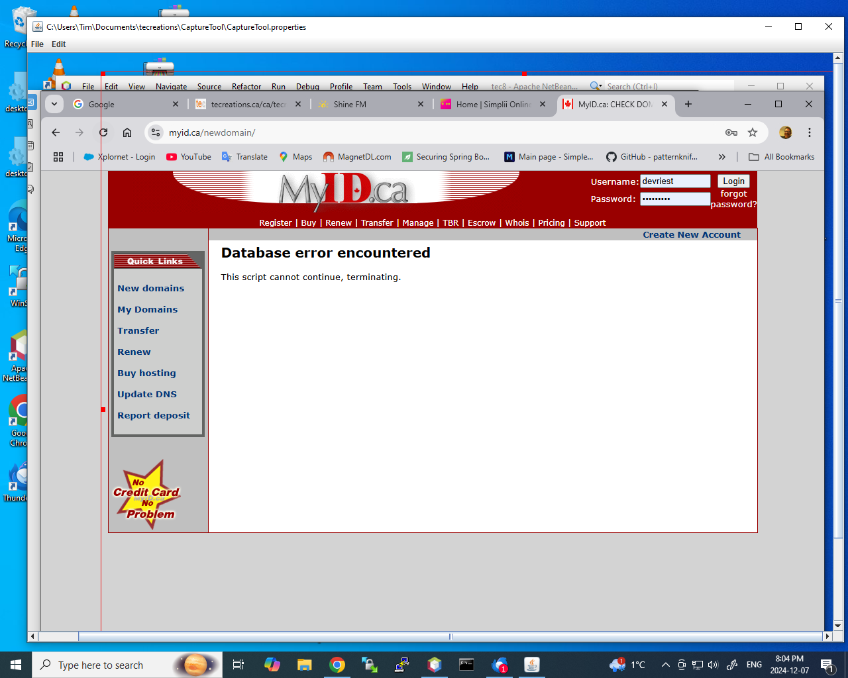
Task: Open CaptureTool's Edit menu
Action: coord(59,44)
